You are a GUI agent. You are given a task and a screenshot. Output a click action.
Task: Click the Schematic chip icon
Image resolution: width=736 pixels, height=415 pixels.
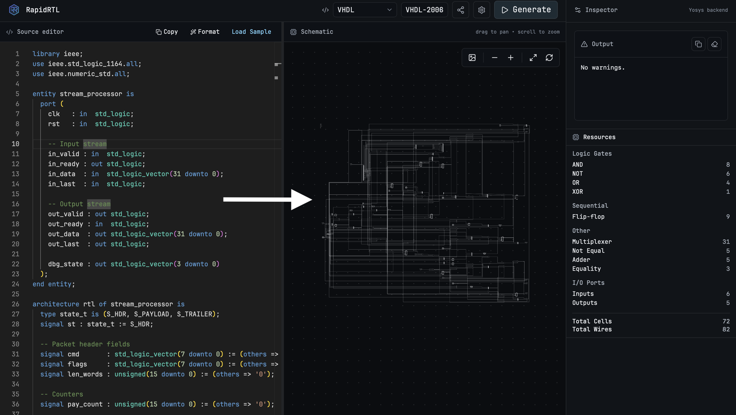click(293, 32)
